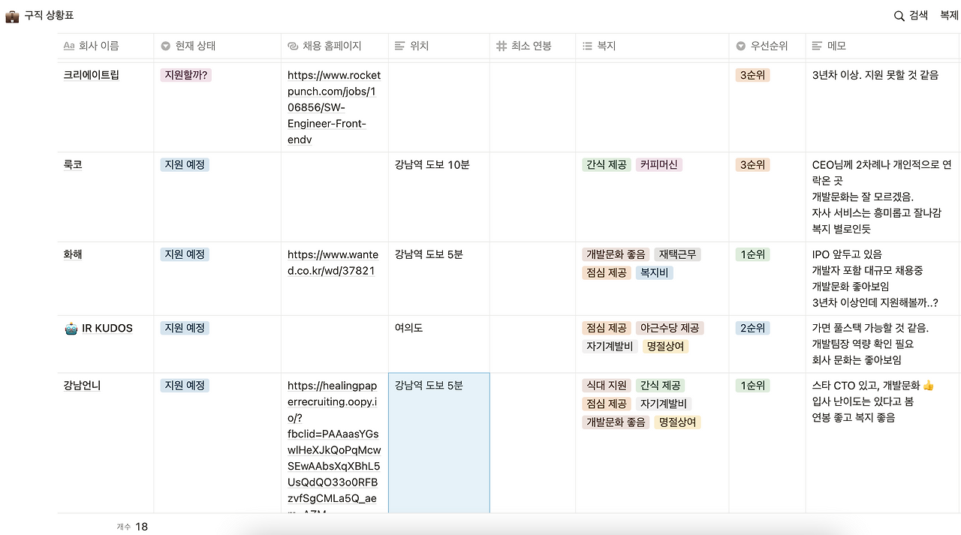Click the 개수 18 row count
This screenshot has height=535, width=961.
[x=132, y=527]
